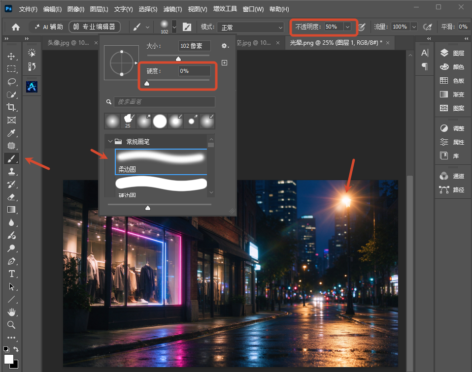Open the blend mode dropdown
The height and width of the screenshot is (372, 472).
click(250, 28)
